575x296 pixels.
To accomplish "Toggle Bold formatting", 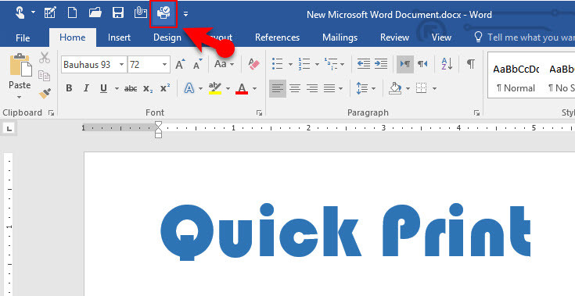I will [69, 88].
